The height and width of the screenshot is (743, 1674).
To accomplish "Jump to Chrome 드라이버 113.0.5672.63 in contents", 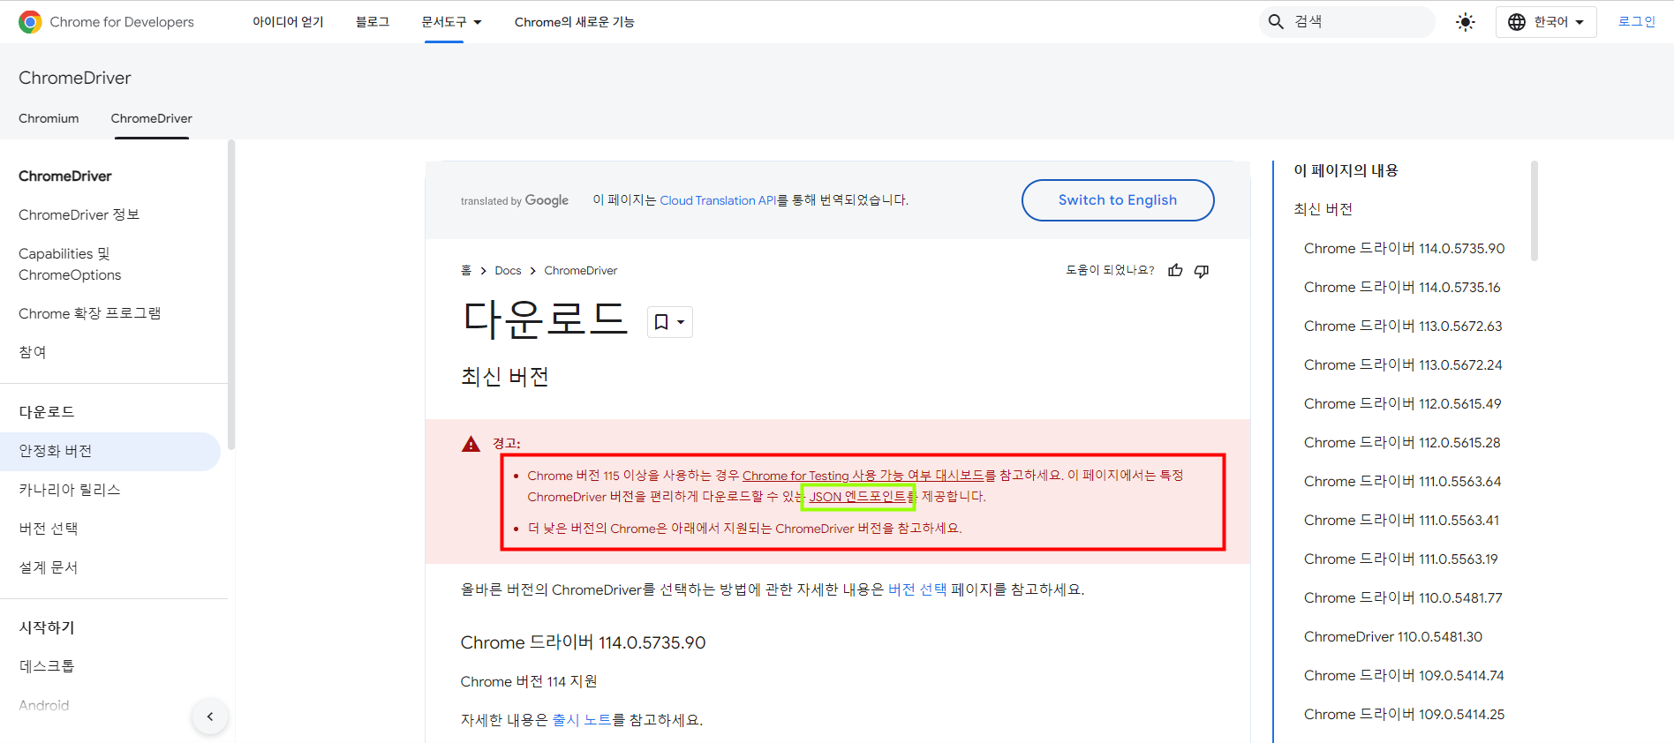I will click(x=1403, y=326).
